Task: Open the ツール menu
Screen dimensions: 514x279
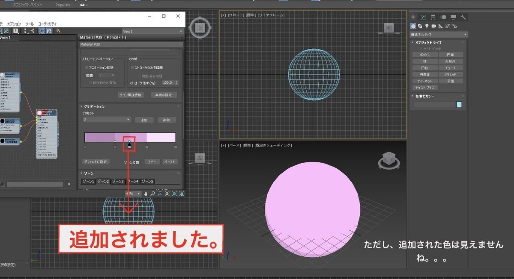Action: (29, 24)
